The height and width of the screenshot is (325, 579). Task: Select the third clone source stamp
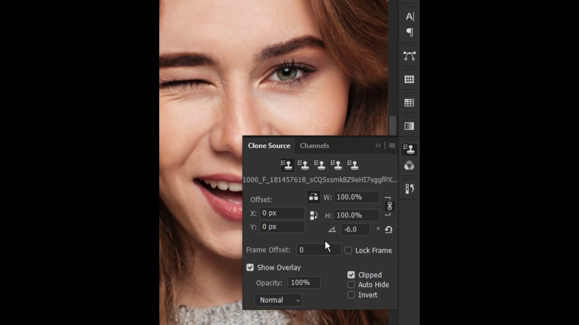click(x=320, y=165)
